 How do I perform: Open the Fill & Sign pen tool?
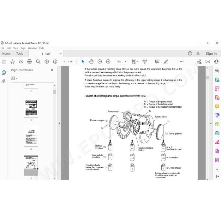[217, 142]
